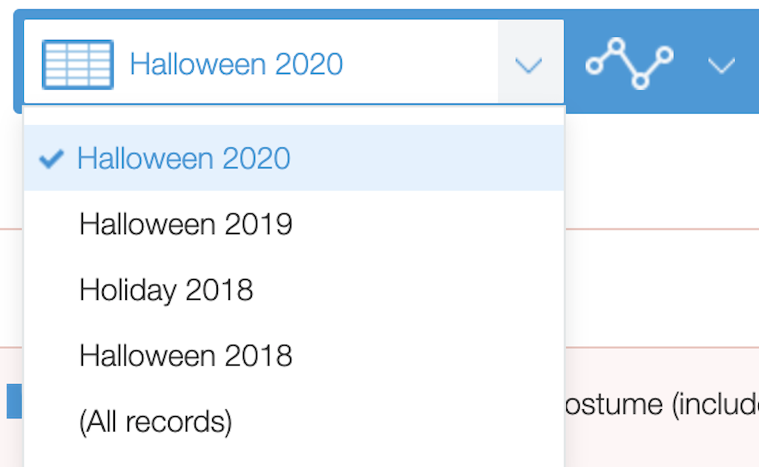The height and width of the screenshot is (467, 759).
Task: Click the blue checkmark beside Halloween 2020
Action: click(x=50, y=159)
